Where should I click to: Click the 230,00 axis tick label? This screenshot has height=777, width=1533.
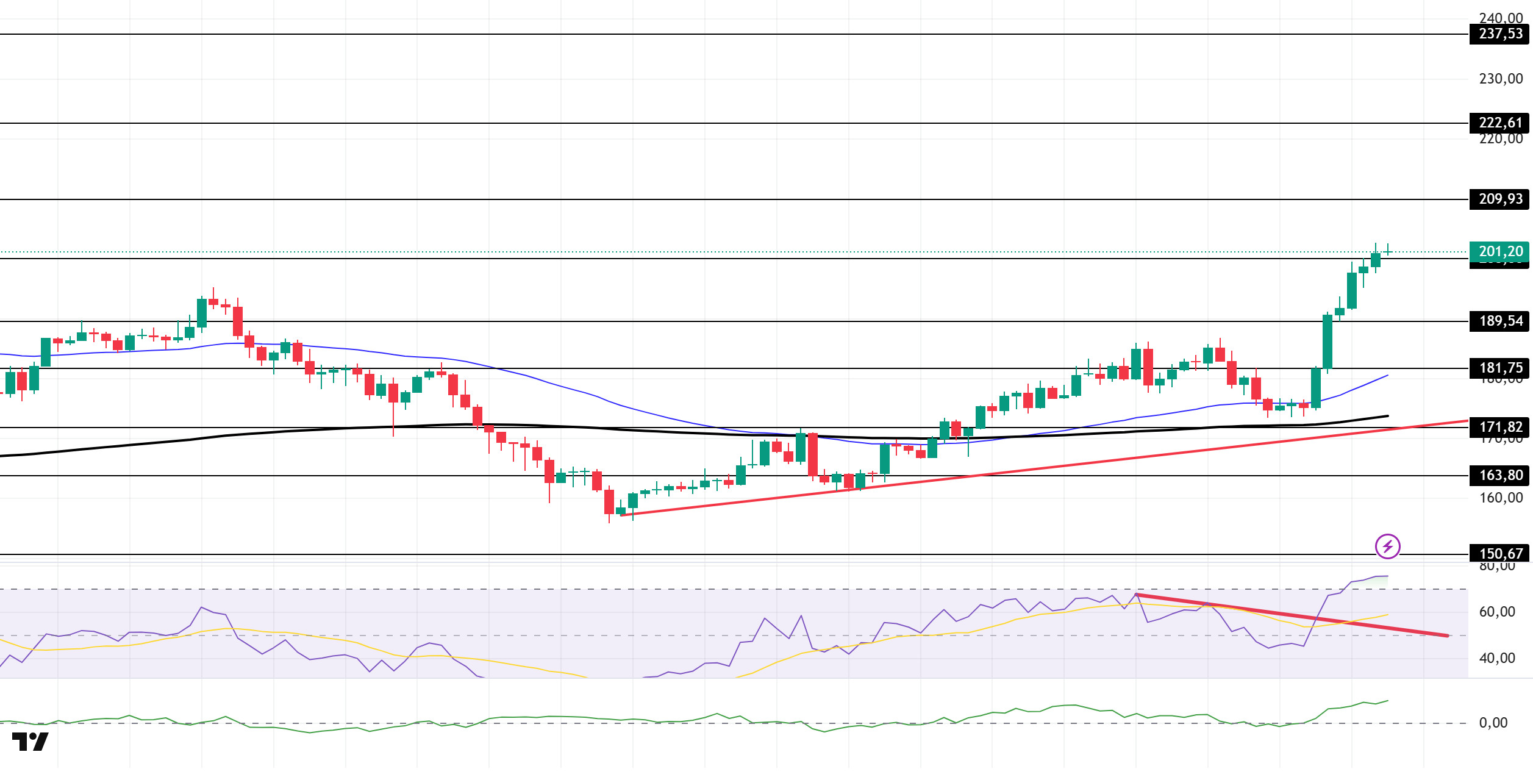[1501, 79]
